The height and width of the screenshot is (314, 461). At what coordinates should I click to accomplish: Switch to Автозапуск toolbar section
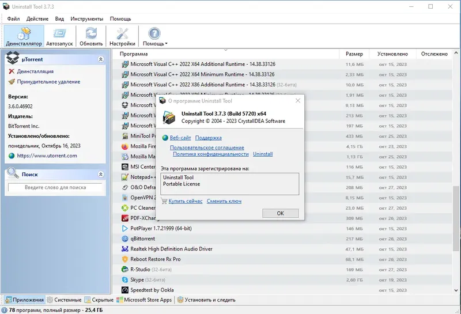(59, 36)
